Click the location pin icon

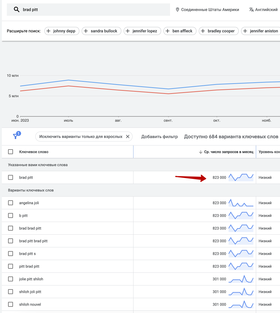[177, 10]
